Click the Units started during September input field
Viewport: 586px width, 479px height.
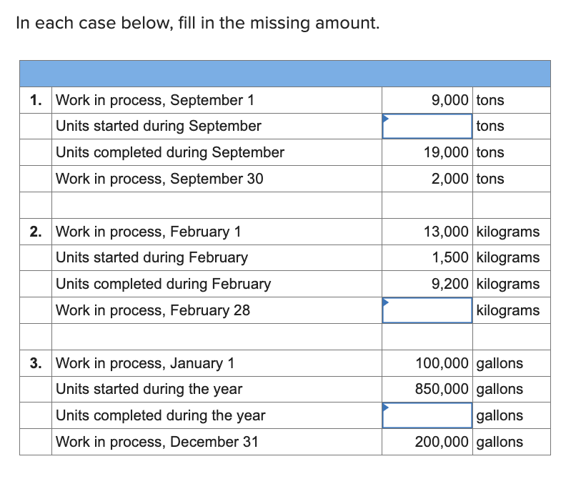coord(427,126)
